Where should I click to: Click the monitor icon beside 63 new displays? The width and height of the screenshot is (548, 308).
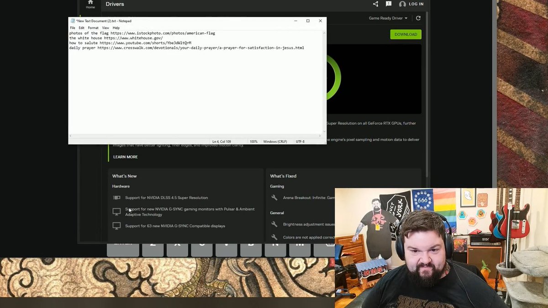coord(116,226)
